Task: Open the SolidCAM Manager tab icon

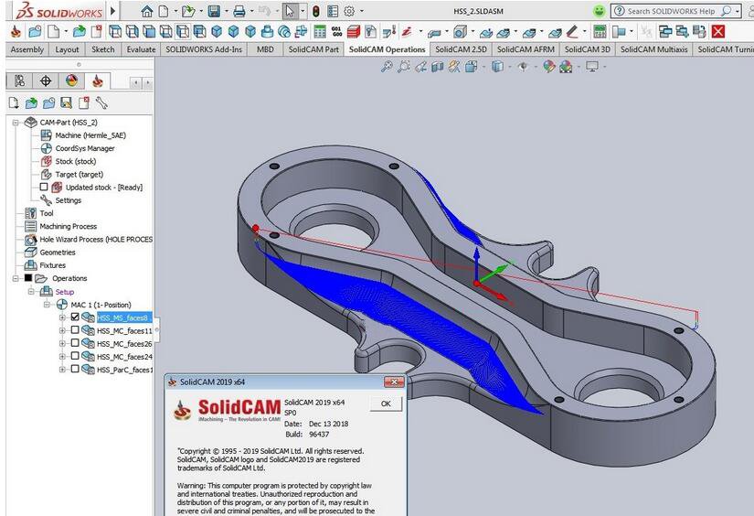Action: (98, 81)
